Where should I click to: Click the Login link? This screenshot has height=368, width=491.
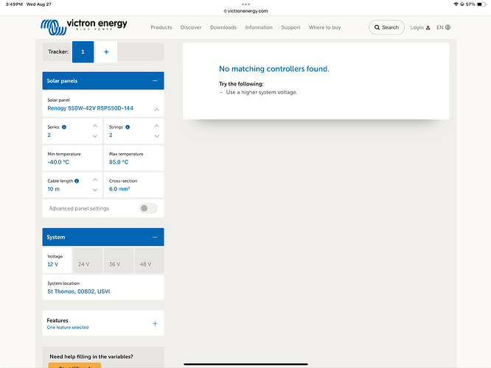click(420, 27)
